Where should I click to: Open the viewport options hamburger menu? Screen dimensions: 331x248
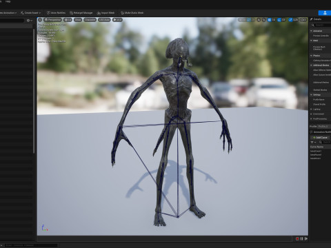click(40, 20)
